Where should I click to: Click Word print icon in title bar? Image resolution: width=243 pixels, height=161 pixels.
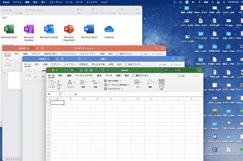click(x=79, y=59)
